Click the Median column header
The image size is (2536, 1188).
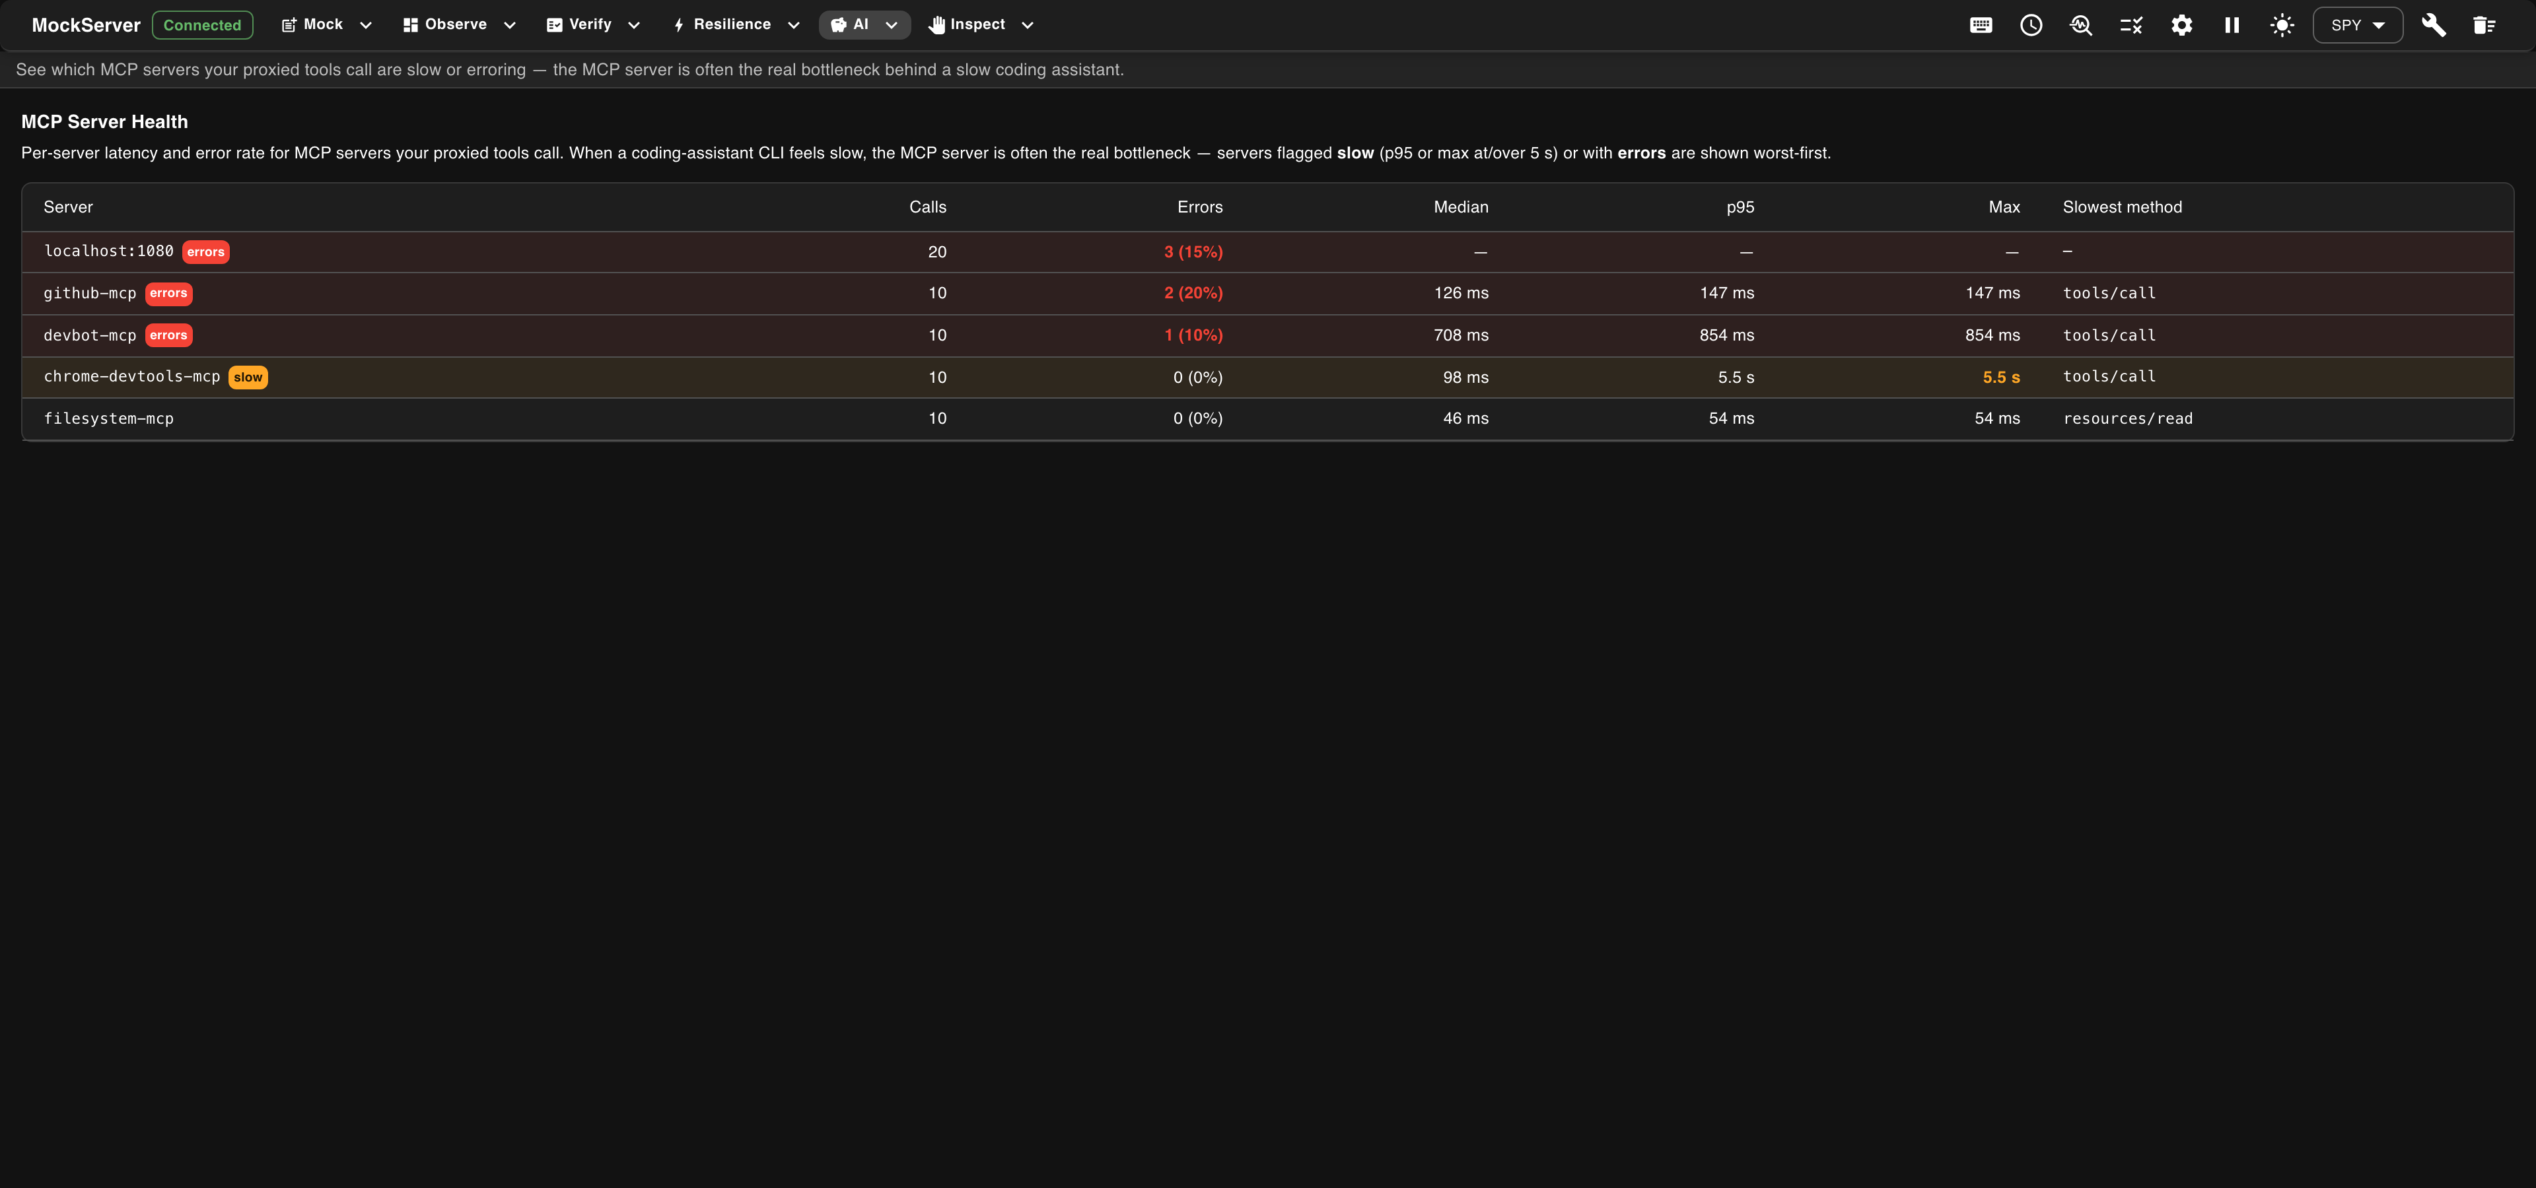[x=1461, y=207]
